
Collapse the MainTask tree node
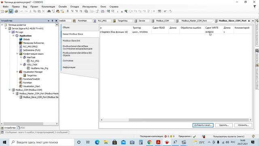pos(21,57)
